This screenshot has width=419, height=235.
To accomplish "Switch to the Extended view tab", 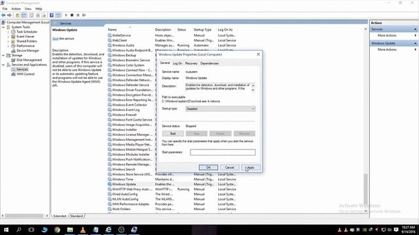I will pyautogui.click(x=60, y=216).
